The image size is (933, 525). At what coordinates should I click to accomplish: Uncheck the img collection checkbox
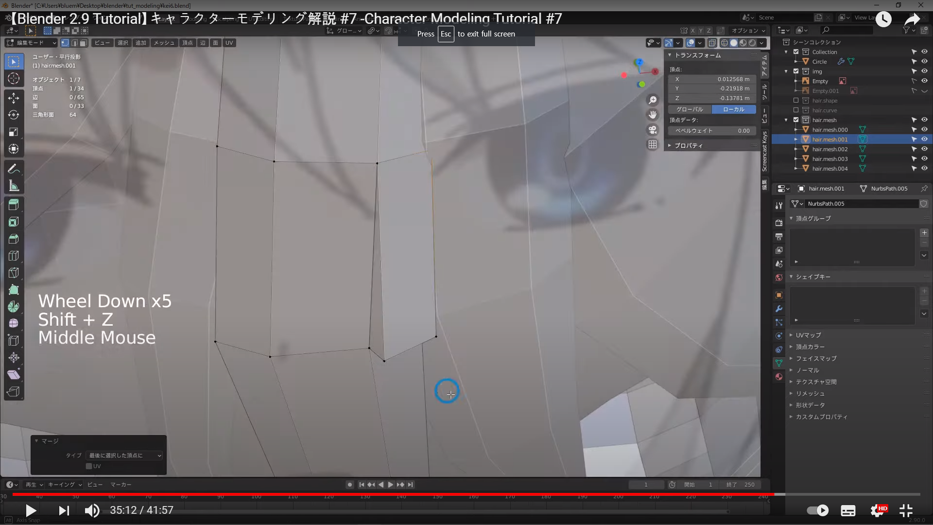click(x=796, y=71)
